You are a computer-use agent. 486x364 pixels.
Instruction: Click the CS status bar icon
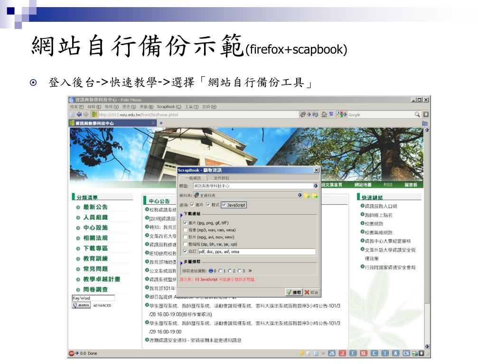pyautogui.click(x=406, y=354)
